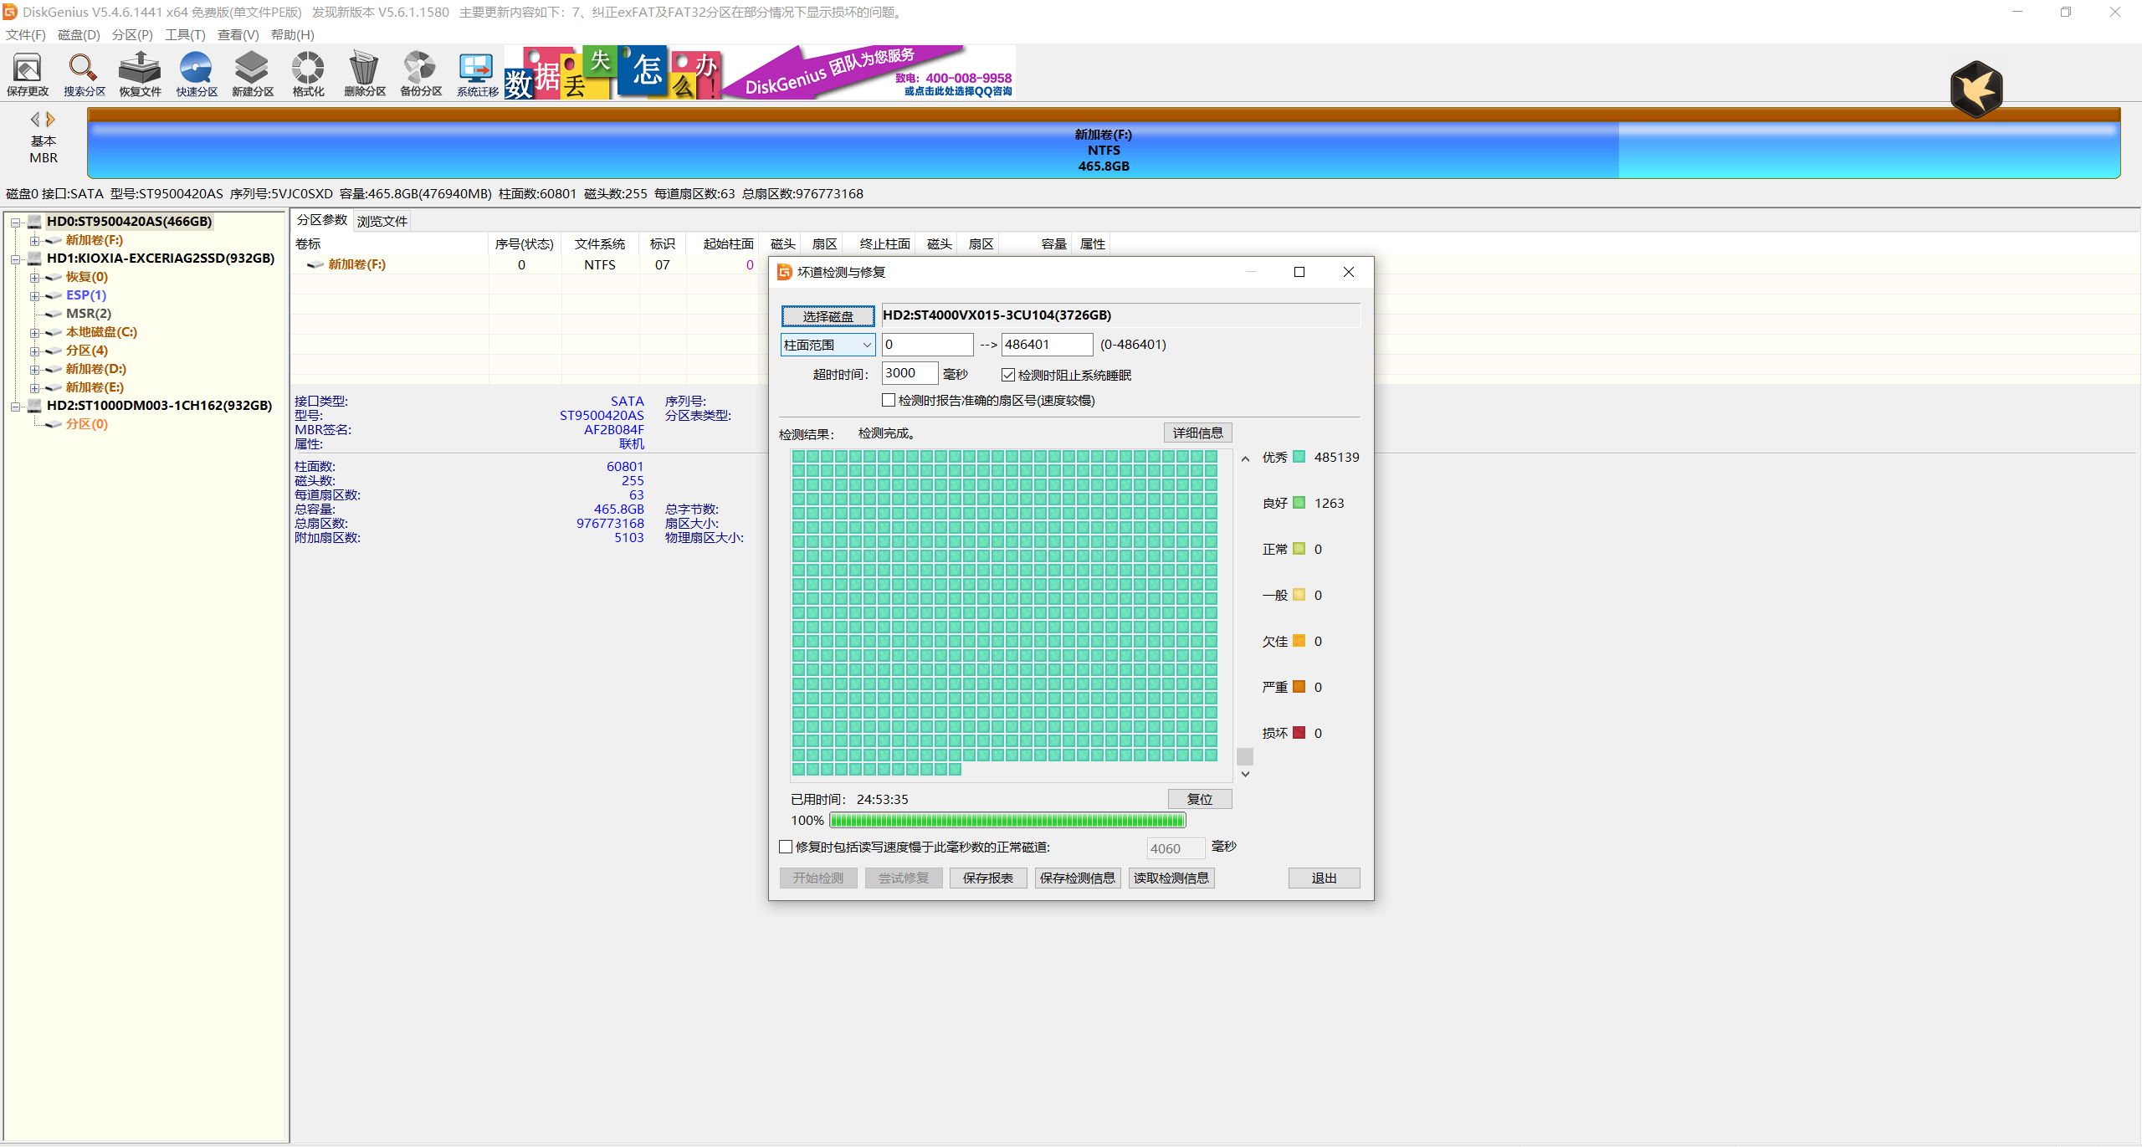Screen dimensions: 2142x1147
Task: Click the 详细信息 button
Action: 1197,433
